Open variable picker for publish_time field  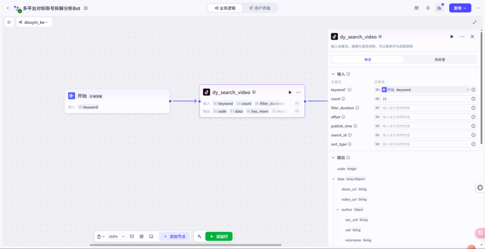[473, 126]
